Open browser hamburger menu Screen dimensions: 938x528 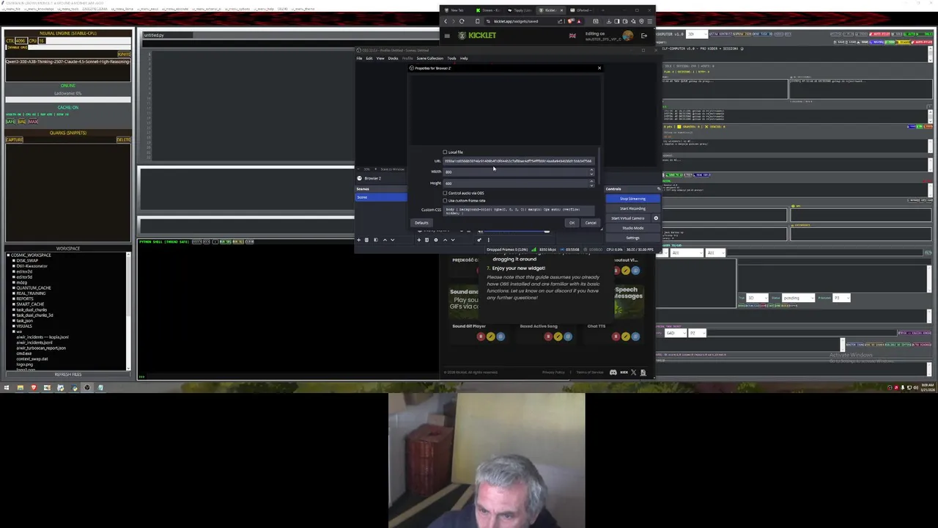(x=650, y=21)
